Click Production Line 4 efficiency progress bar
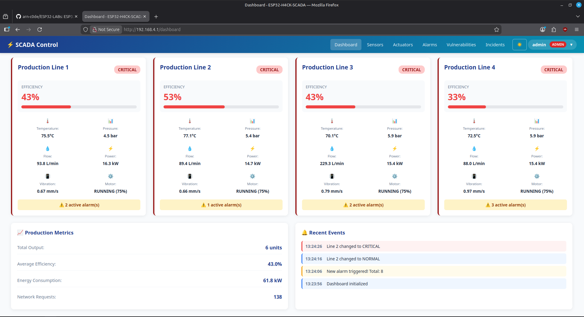The width and height of the screenshot is (584, 317). (505, 107)
